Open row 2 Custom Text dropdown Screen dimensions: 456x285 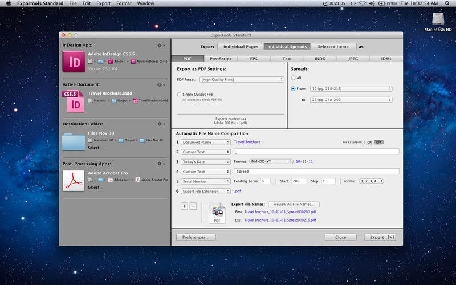pyautogui.click(x=206, y=152)
